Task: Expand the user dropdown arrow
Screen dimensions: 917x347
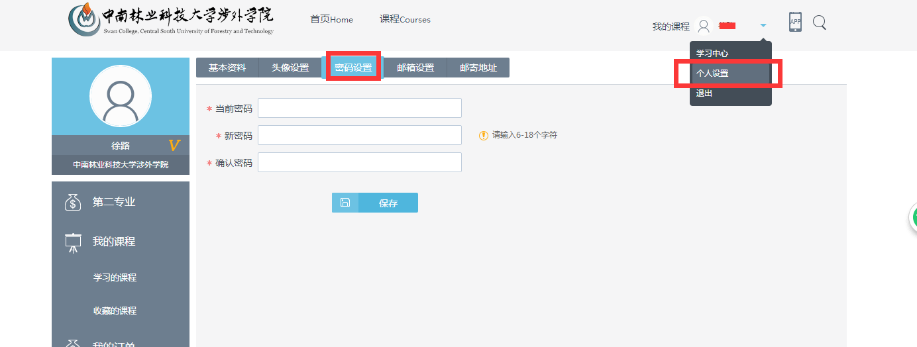Action: pyautogui.click(x=763, y=26)
